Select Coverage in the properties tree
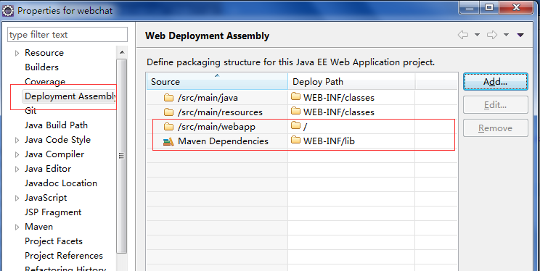This screenshot has height=271, width=540. [45, 82]
